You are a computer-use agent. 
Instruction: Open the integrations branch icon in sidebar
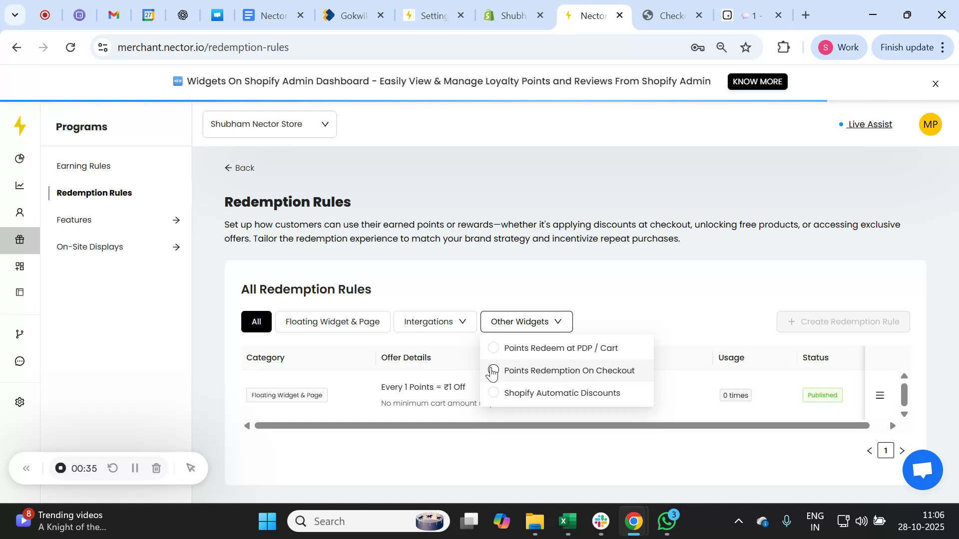[19, 333]
